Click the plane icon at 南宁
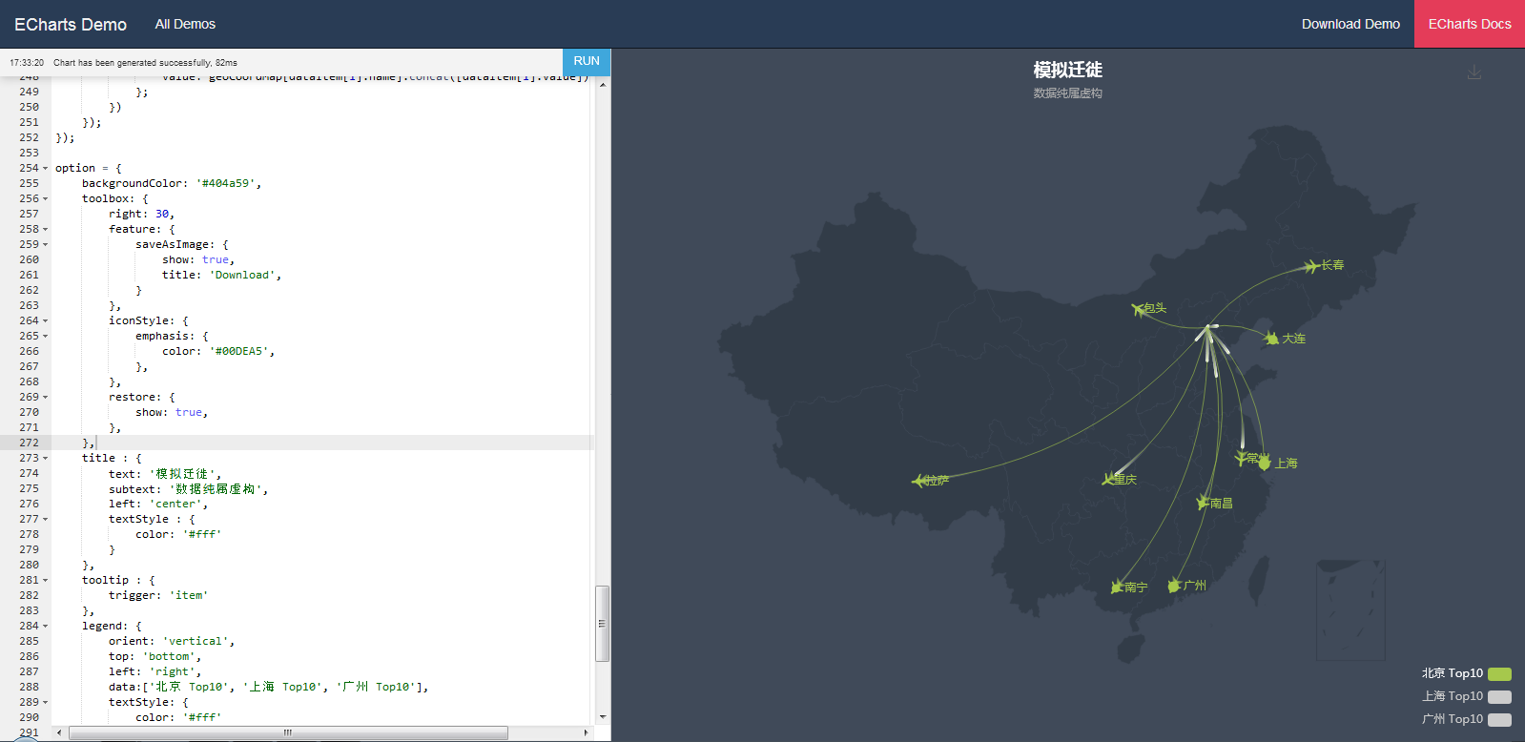 pos(1117,587)
